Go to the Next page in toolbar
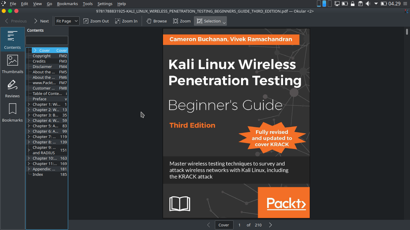The width and height of the screenshot is (410, 230). pyautogui.click(x=41, y=21)
